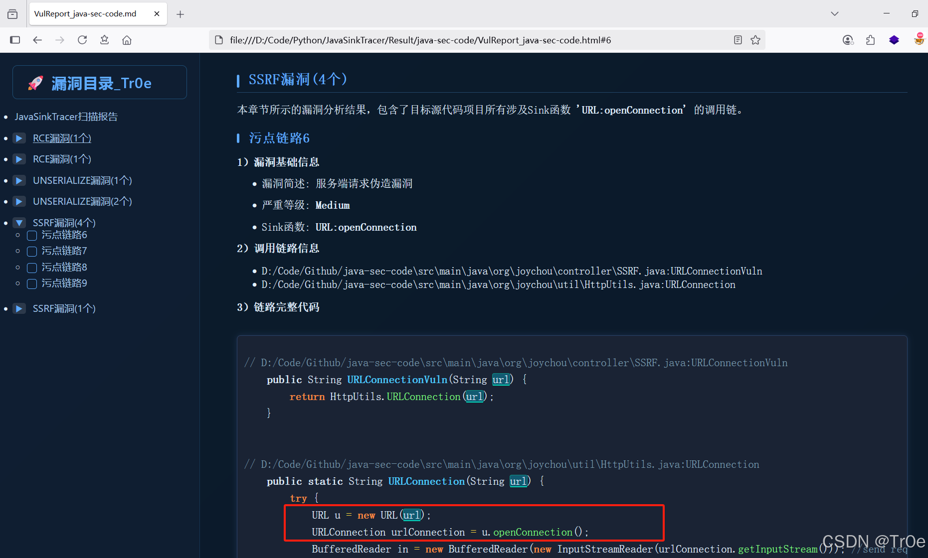Collapse the SSRF漏洞(4个) section triangle
This screenshot has width=928, height=558.
pyautogui.click(x=19, y=223)
